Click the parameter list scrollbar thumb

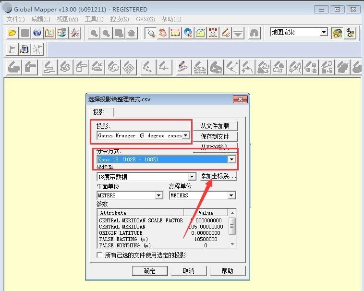click(x=232, y=226)
